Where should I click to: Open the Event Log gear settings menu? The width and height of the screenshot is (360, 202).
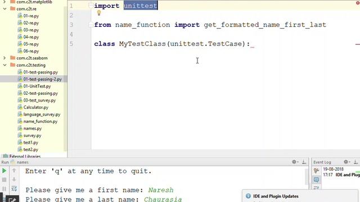pyautogui.click(x=346, y=162)
